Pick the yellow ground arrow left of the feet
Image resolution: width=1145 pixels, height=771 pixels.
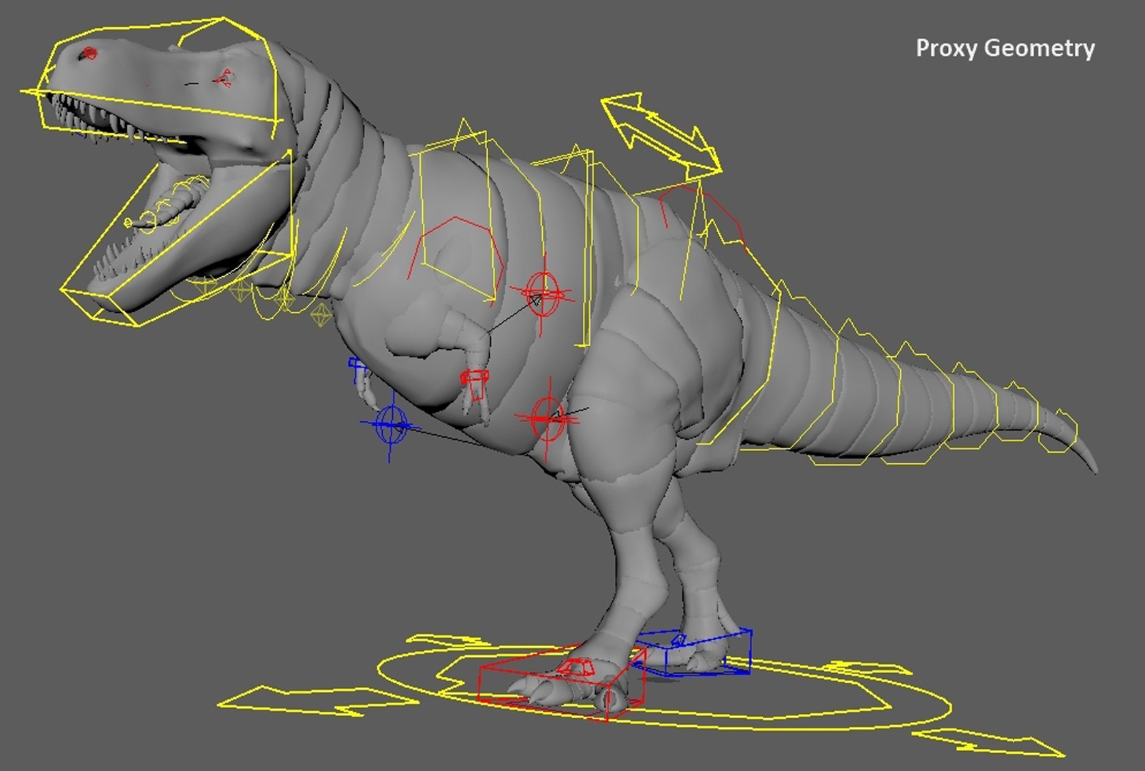[x=318, y=700]
